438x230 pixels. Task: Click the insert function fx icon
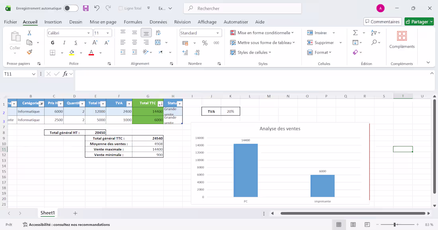pos(65,74)
